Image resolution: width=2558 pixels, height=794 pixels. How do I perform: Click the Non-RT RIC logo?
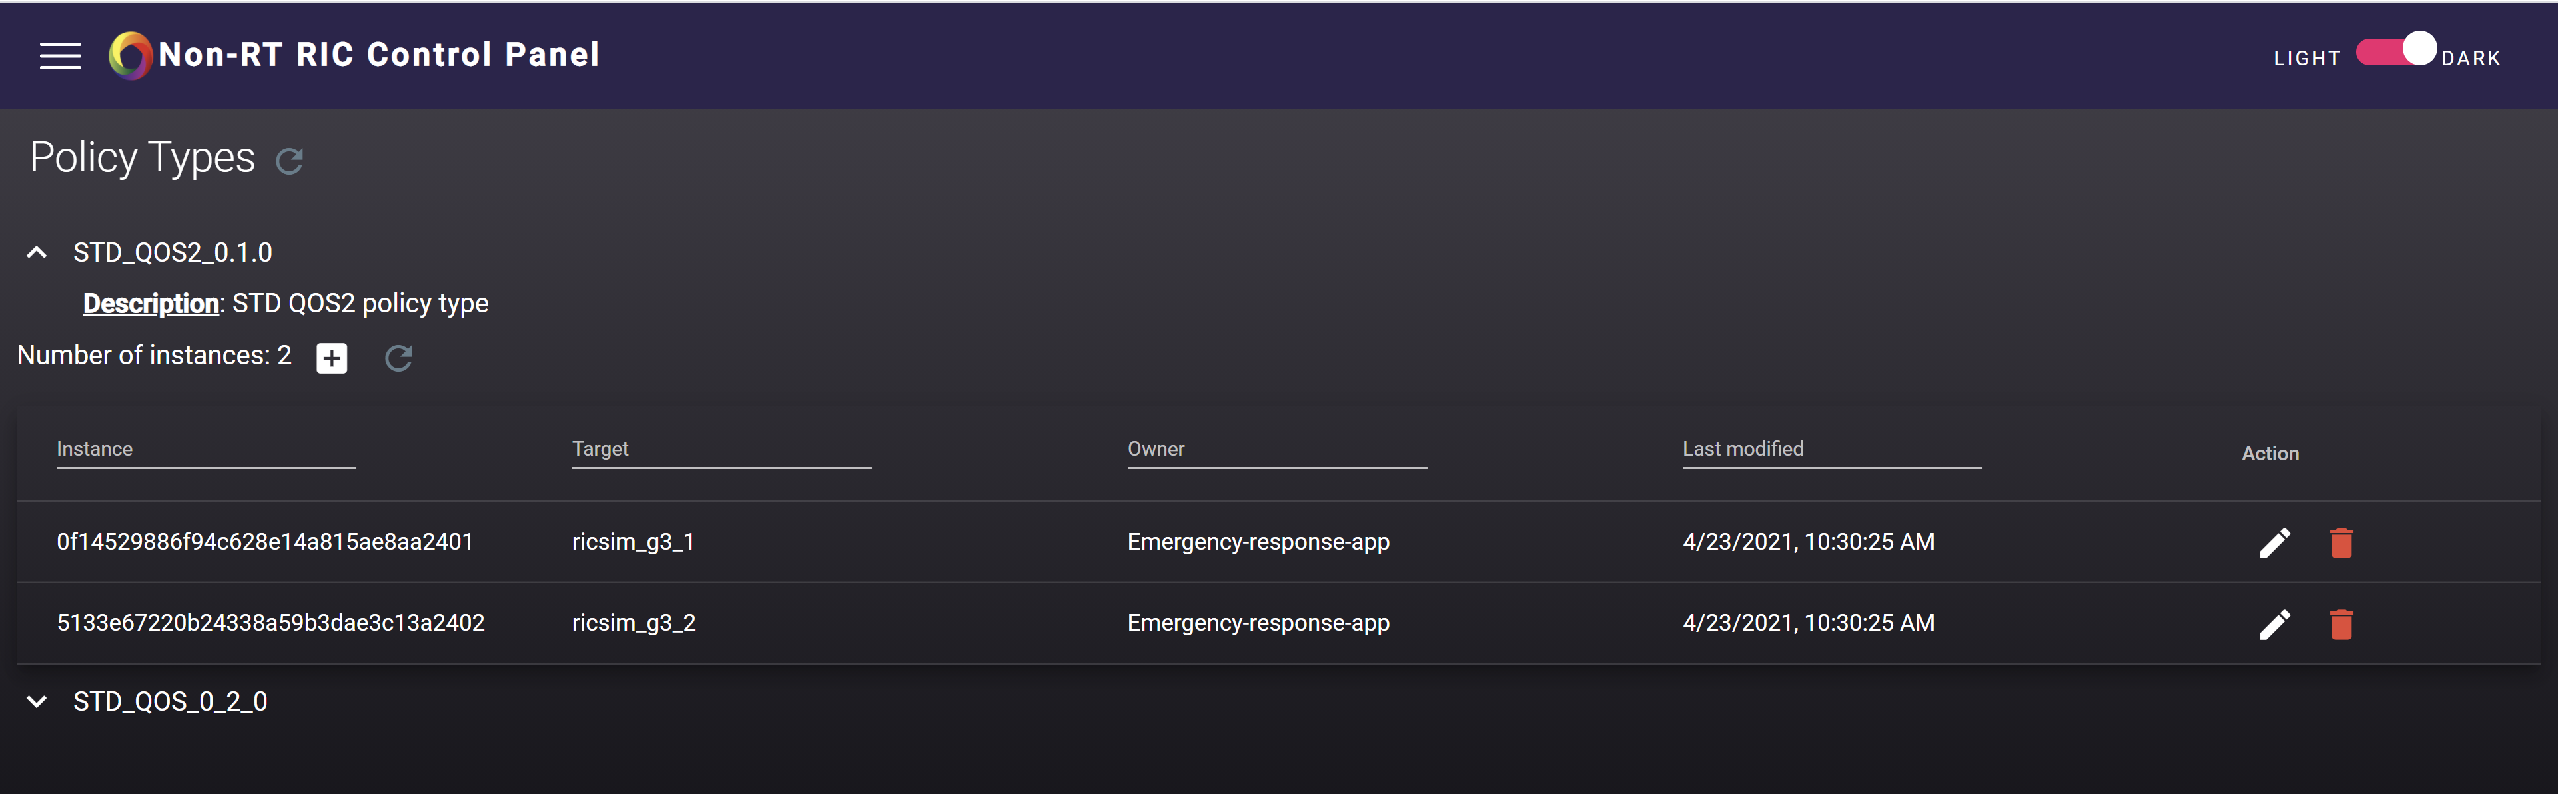[x=129, y=55]
